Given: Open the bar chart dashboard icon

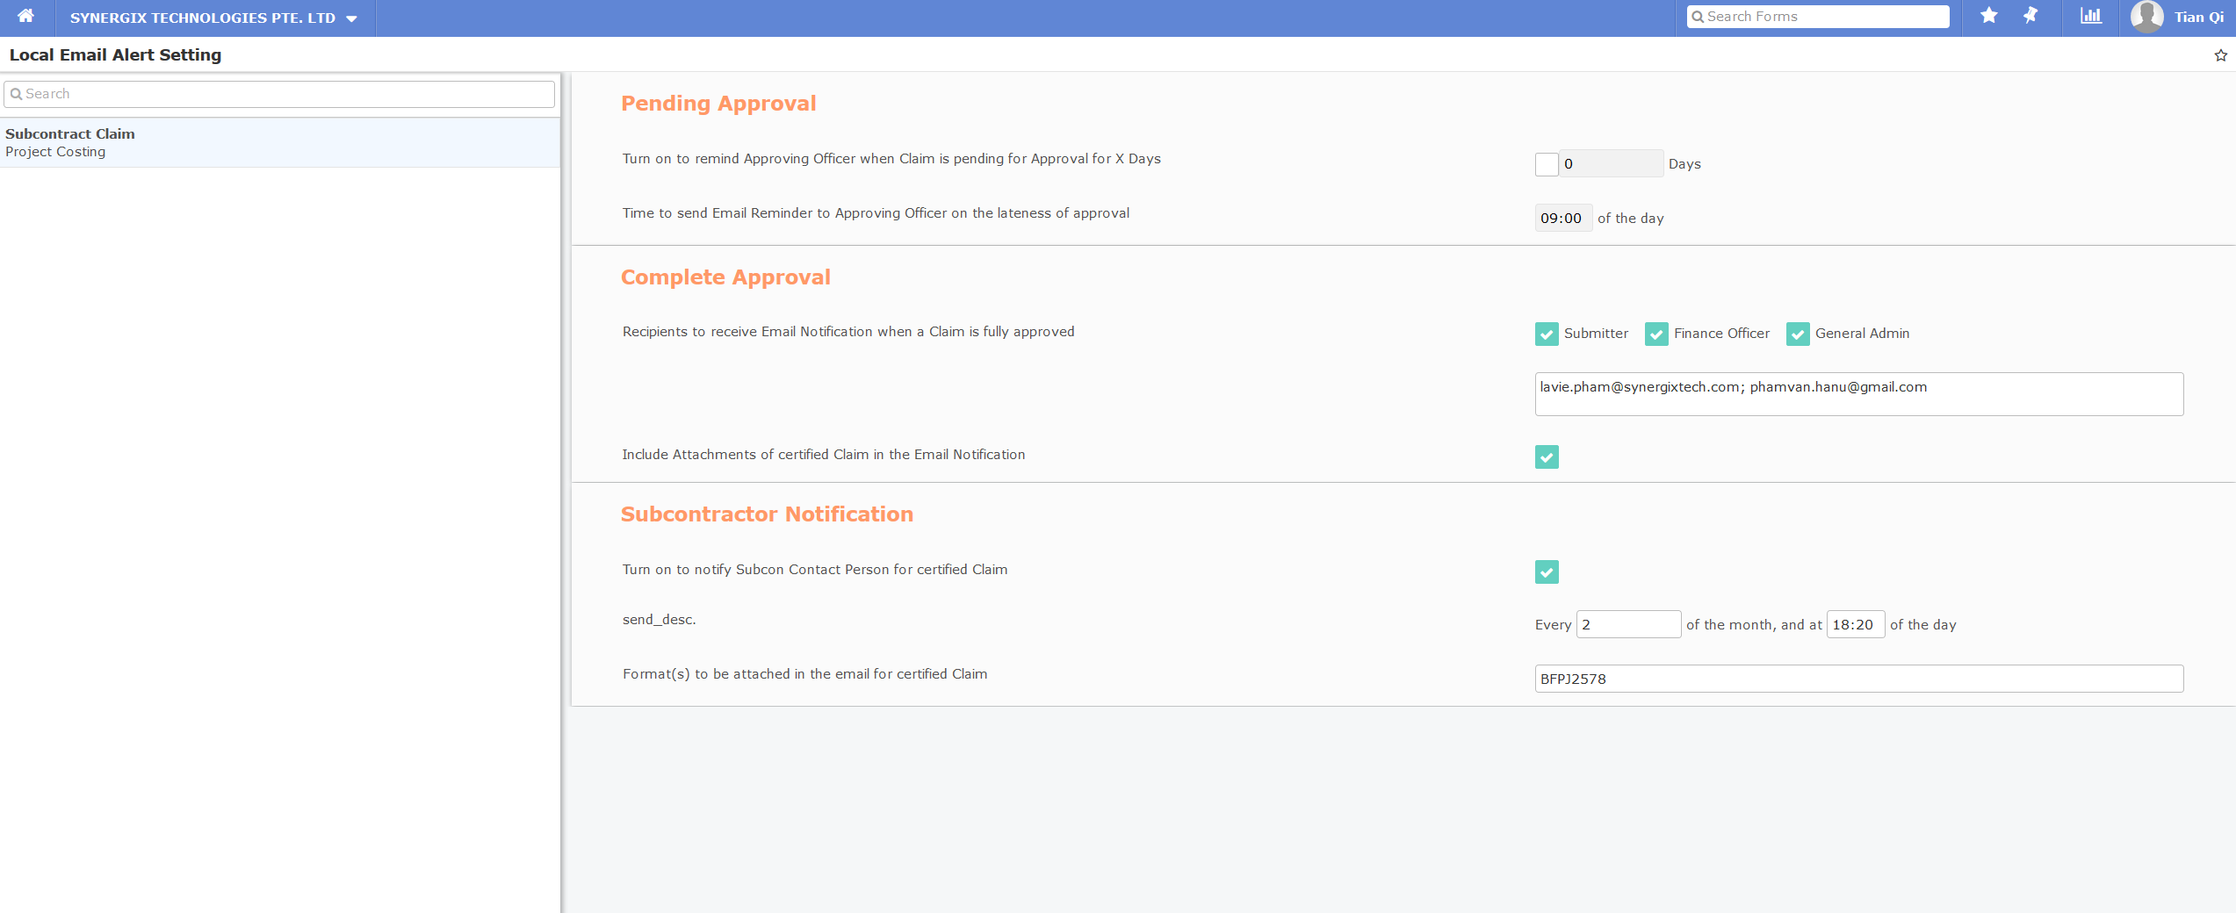Looking at the screenshot, I should tap(2090, 16).
